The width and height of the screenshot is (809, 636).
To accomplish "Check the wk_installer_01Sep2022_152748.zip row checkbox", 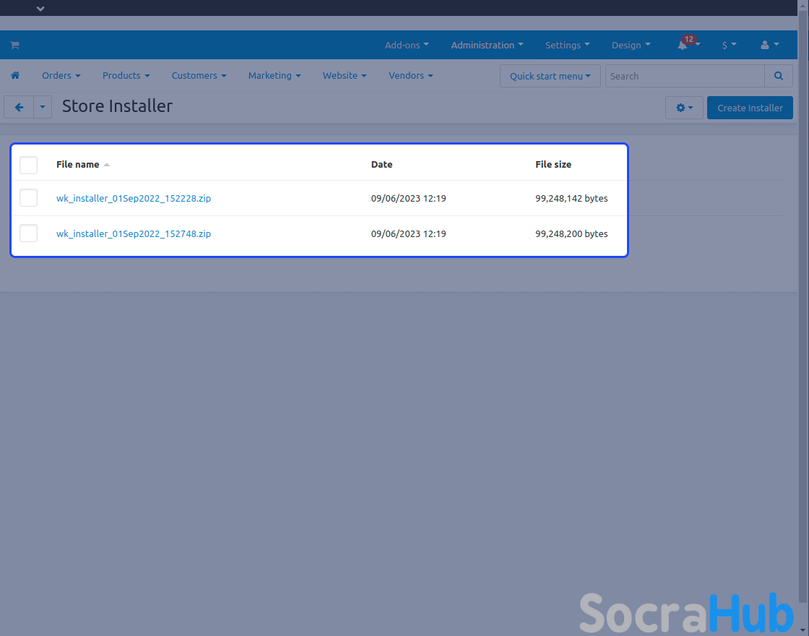I will (x=29, y=233).
